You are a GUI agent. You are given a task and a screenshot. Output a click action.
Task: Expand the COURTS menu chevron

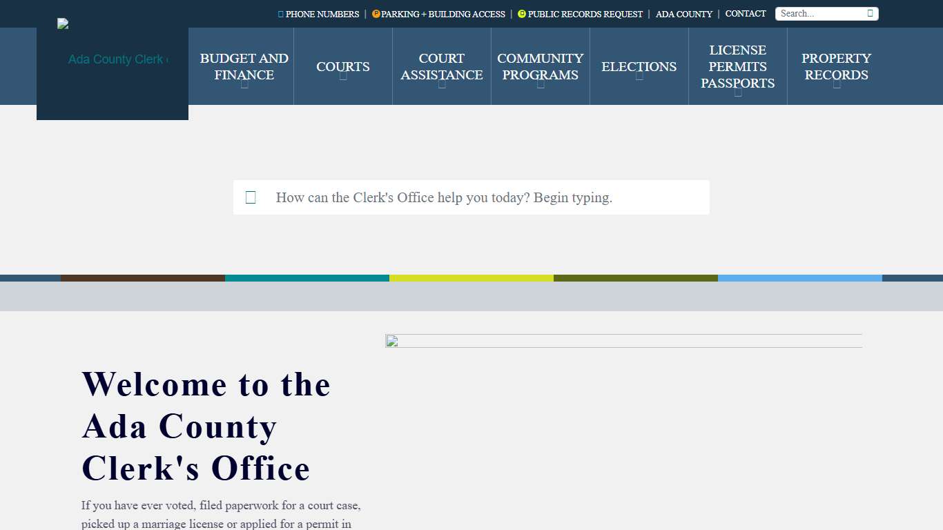(343, 77)
